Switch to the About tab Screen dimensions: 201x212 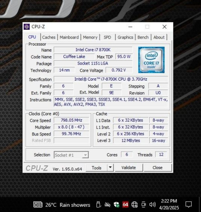pyautogui.click(x=159, y=37)
